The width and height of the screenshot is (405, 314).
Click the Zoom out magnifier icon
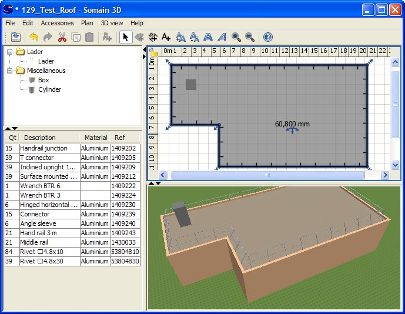coord(250,37)
